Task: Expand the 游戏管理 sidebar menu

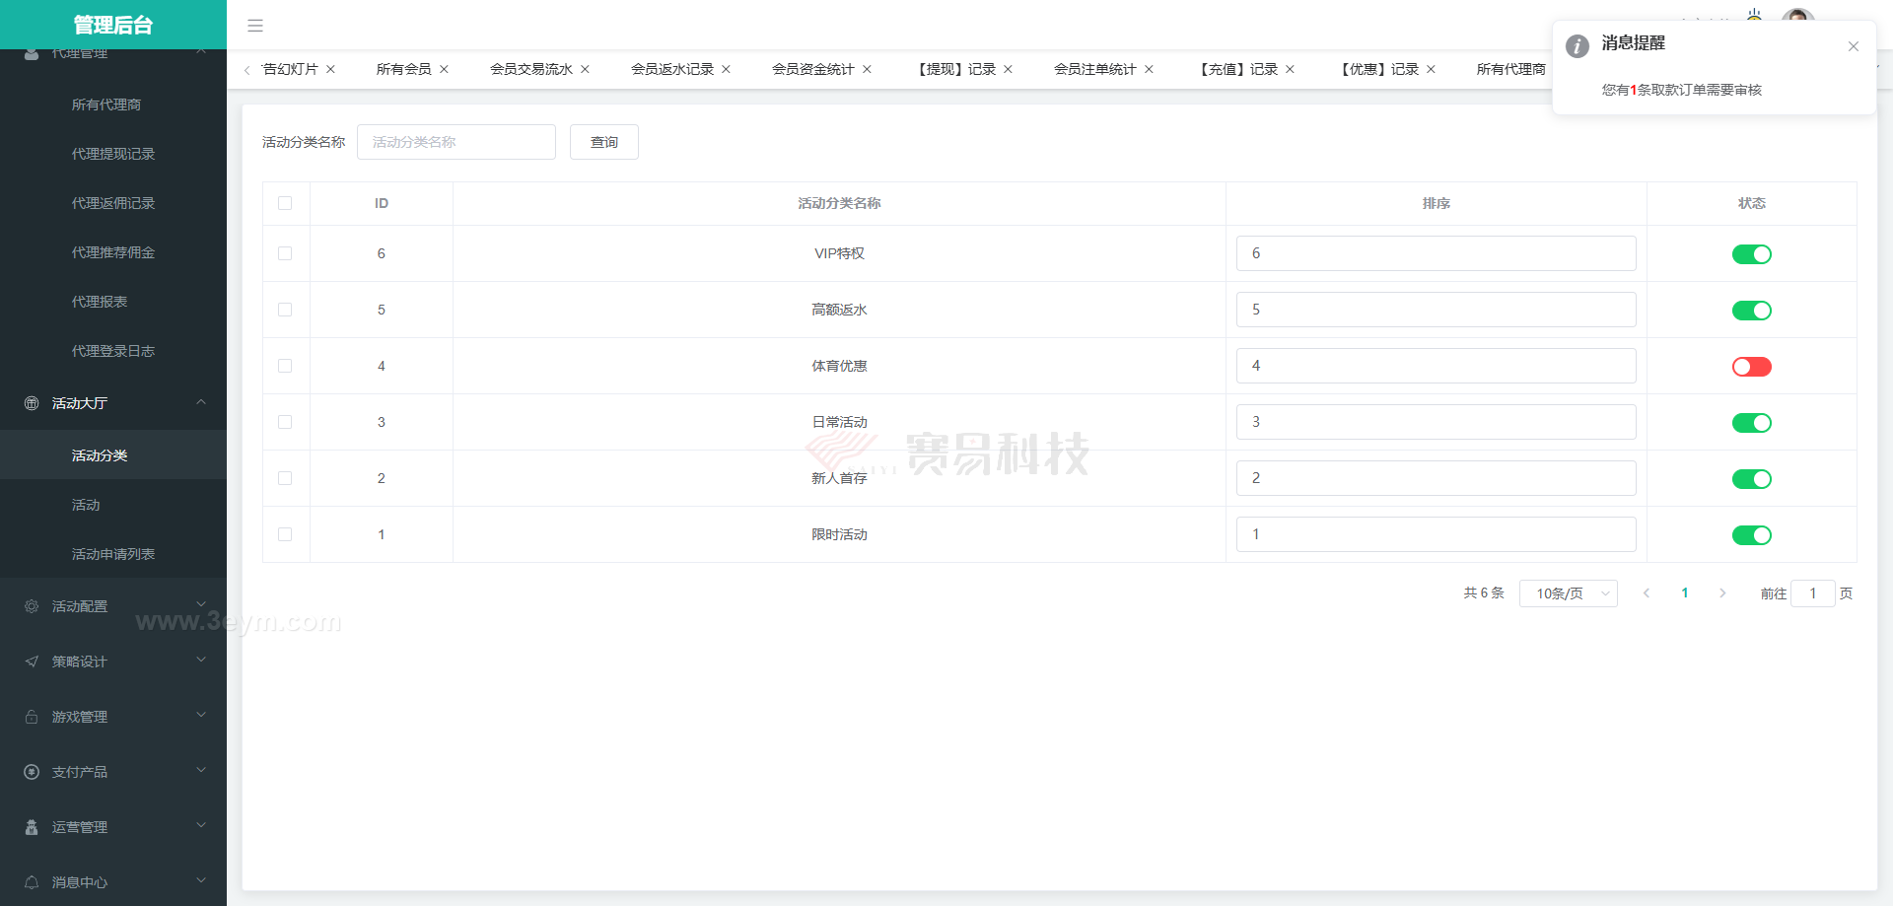Action: 113,717
